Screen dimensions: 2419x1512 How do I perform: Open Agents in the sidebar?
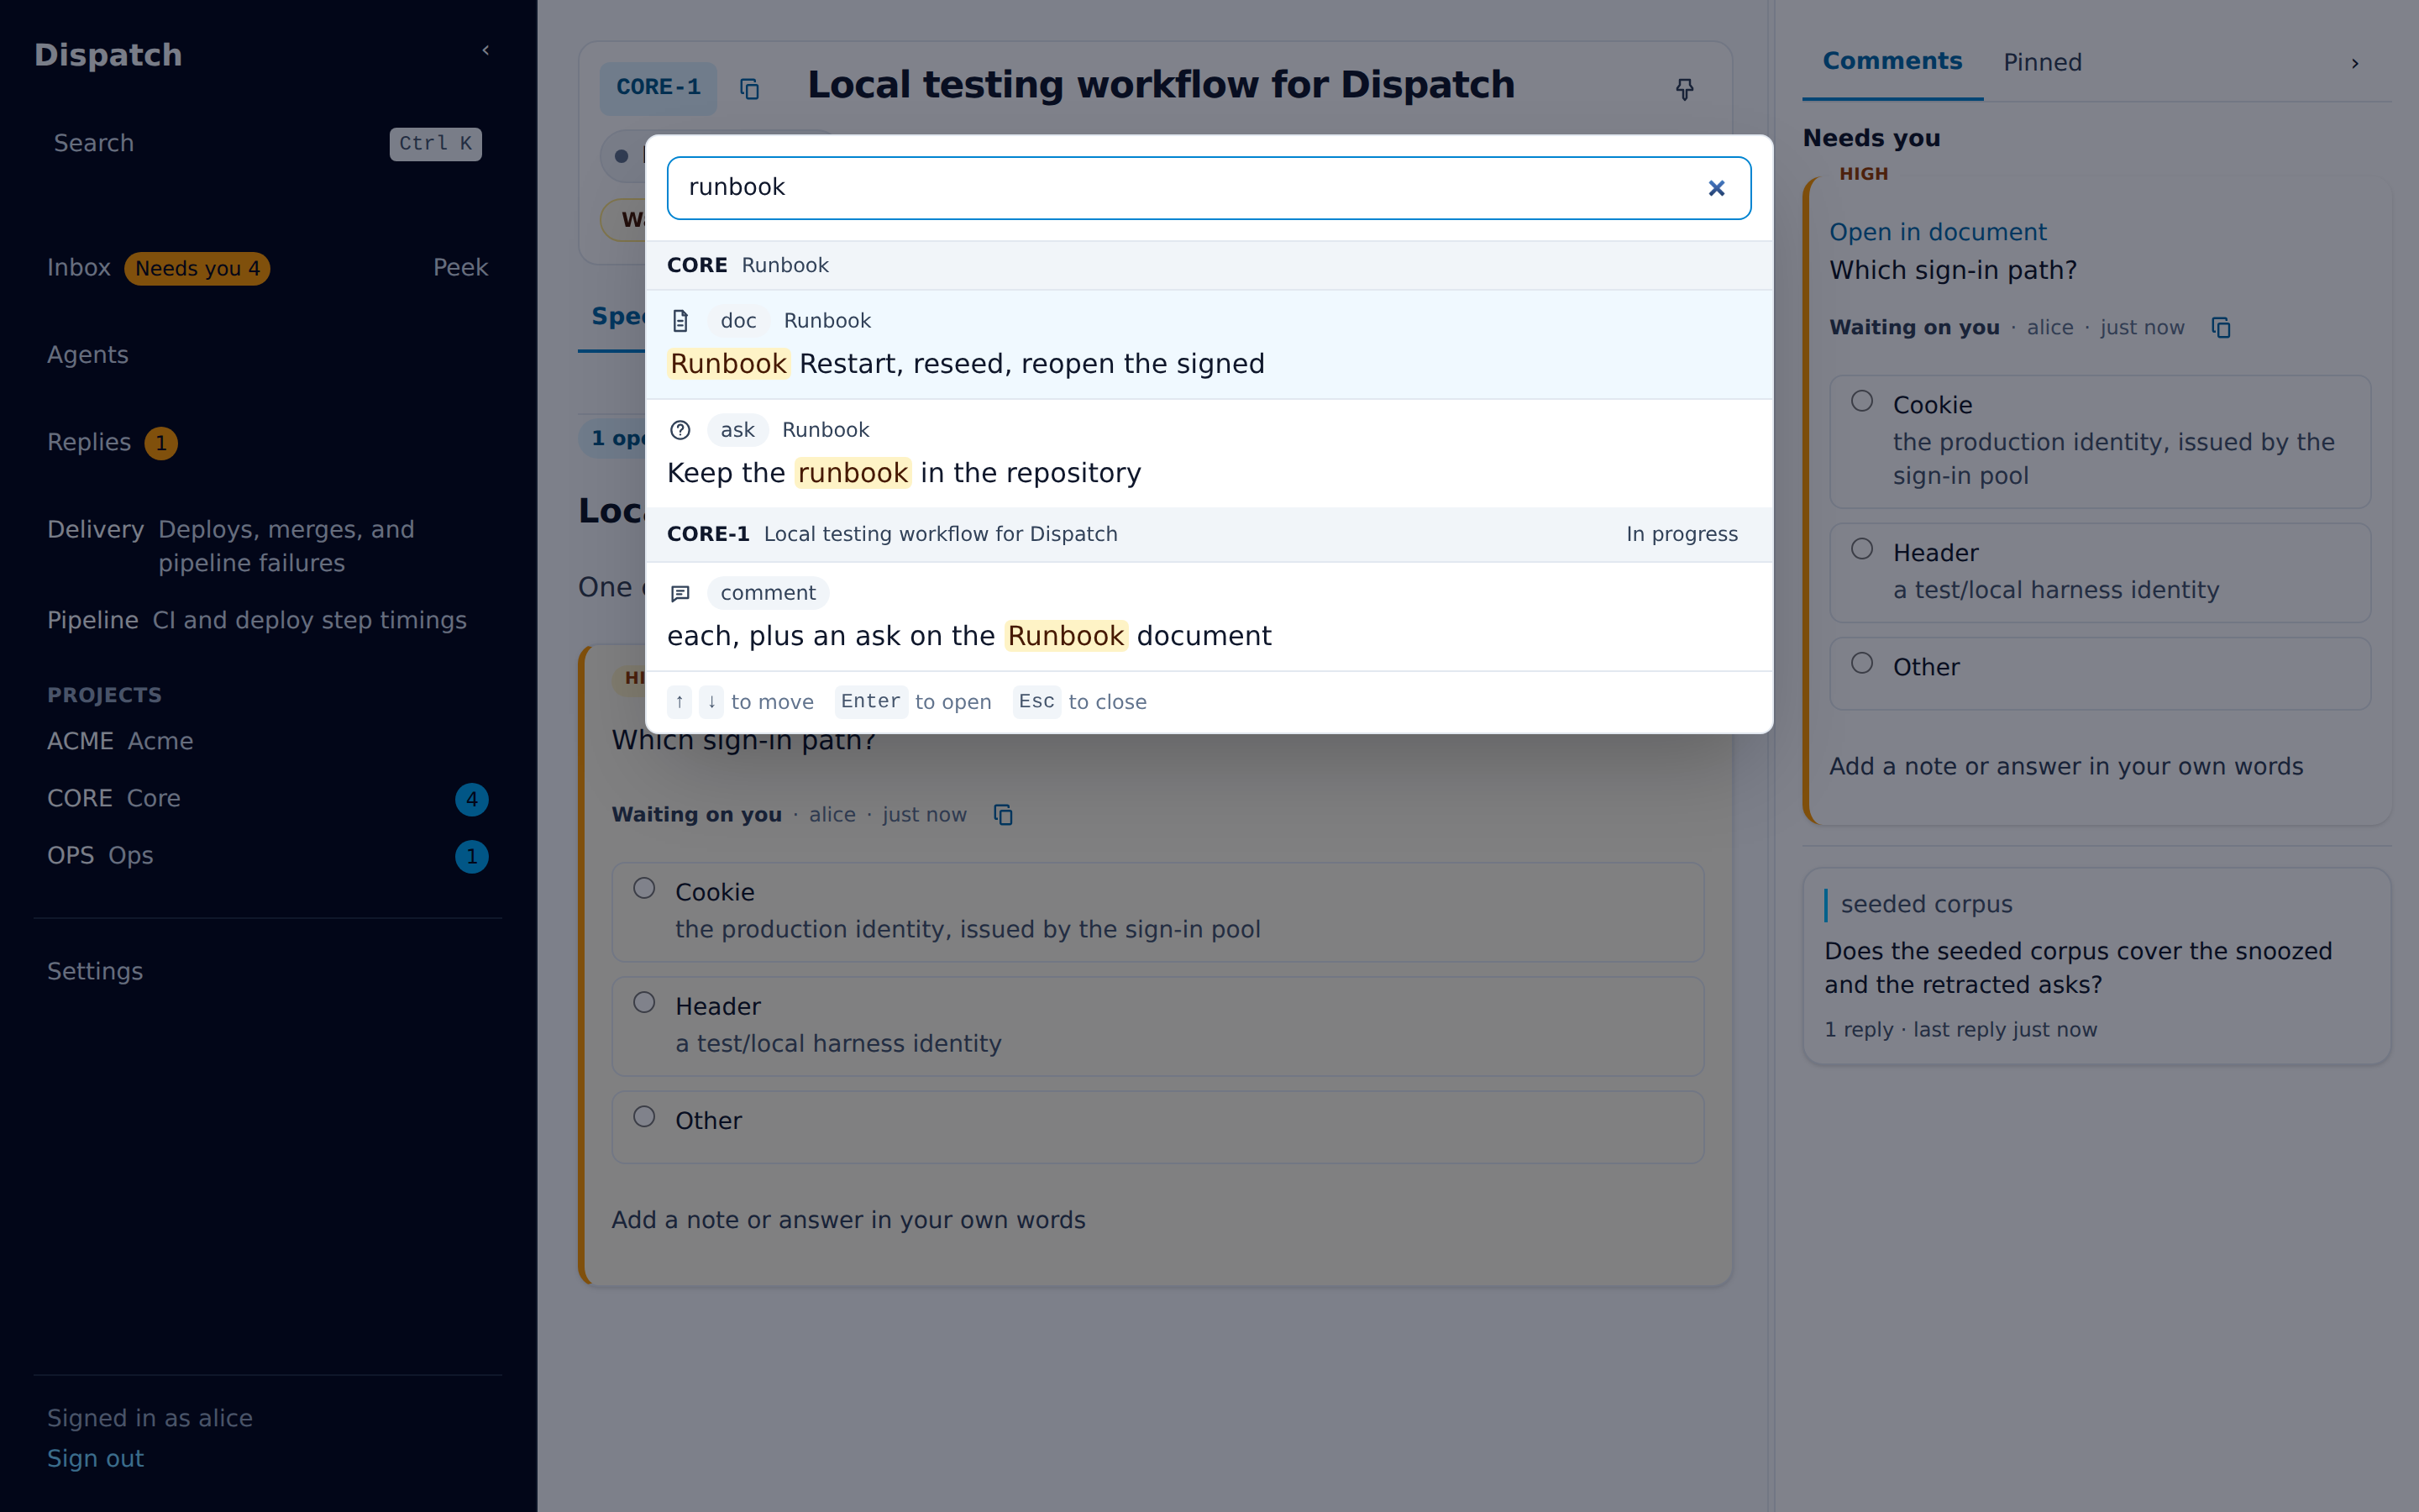[x=88, y=355]
